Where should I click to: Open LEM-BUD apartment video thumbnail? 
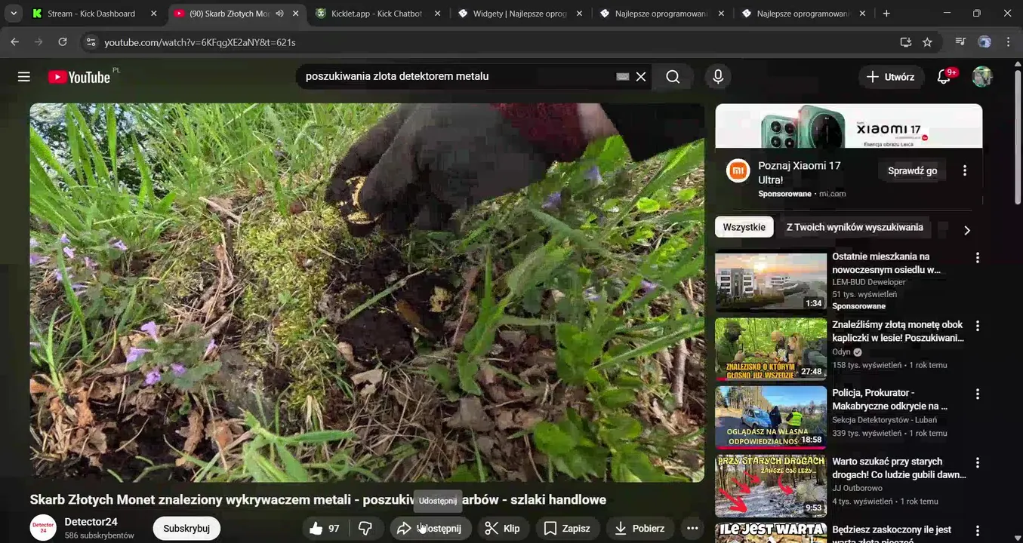771,281
